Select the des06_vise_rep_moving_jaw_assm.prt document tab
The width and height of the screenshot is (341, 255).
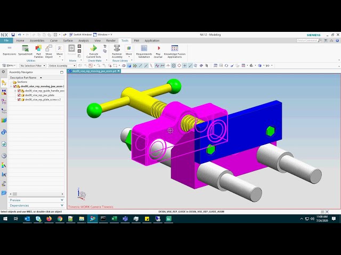(94, 71)
